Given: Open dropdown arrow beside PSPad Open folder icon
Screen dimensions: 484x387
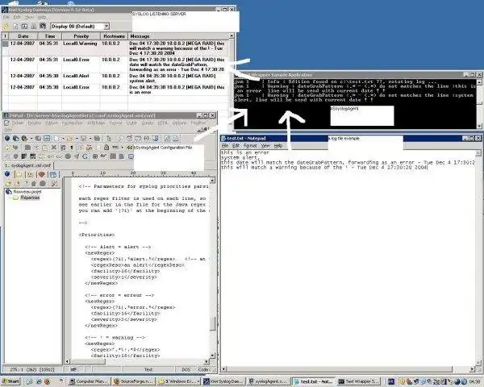Looking at the screenshot, I should (77, 139).
